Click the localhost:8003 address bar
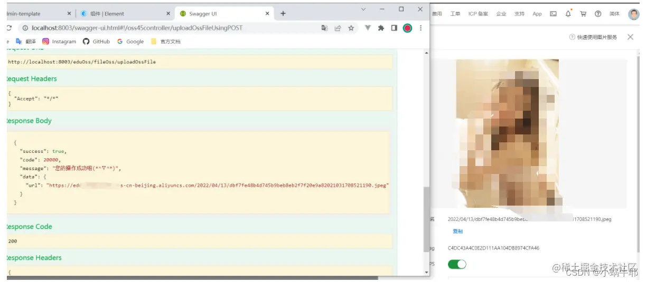Screen dimensions: 646x282 pos(169,28)
